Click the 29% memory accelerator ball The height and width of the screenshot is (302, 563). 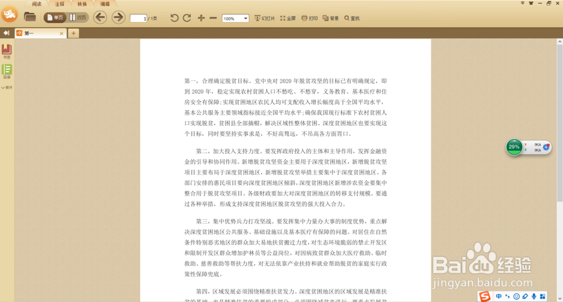pos(514,147)
